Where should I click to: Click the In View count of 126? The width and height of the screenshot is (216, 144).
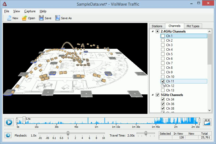coord(178,137)
